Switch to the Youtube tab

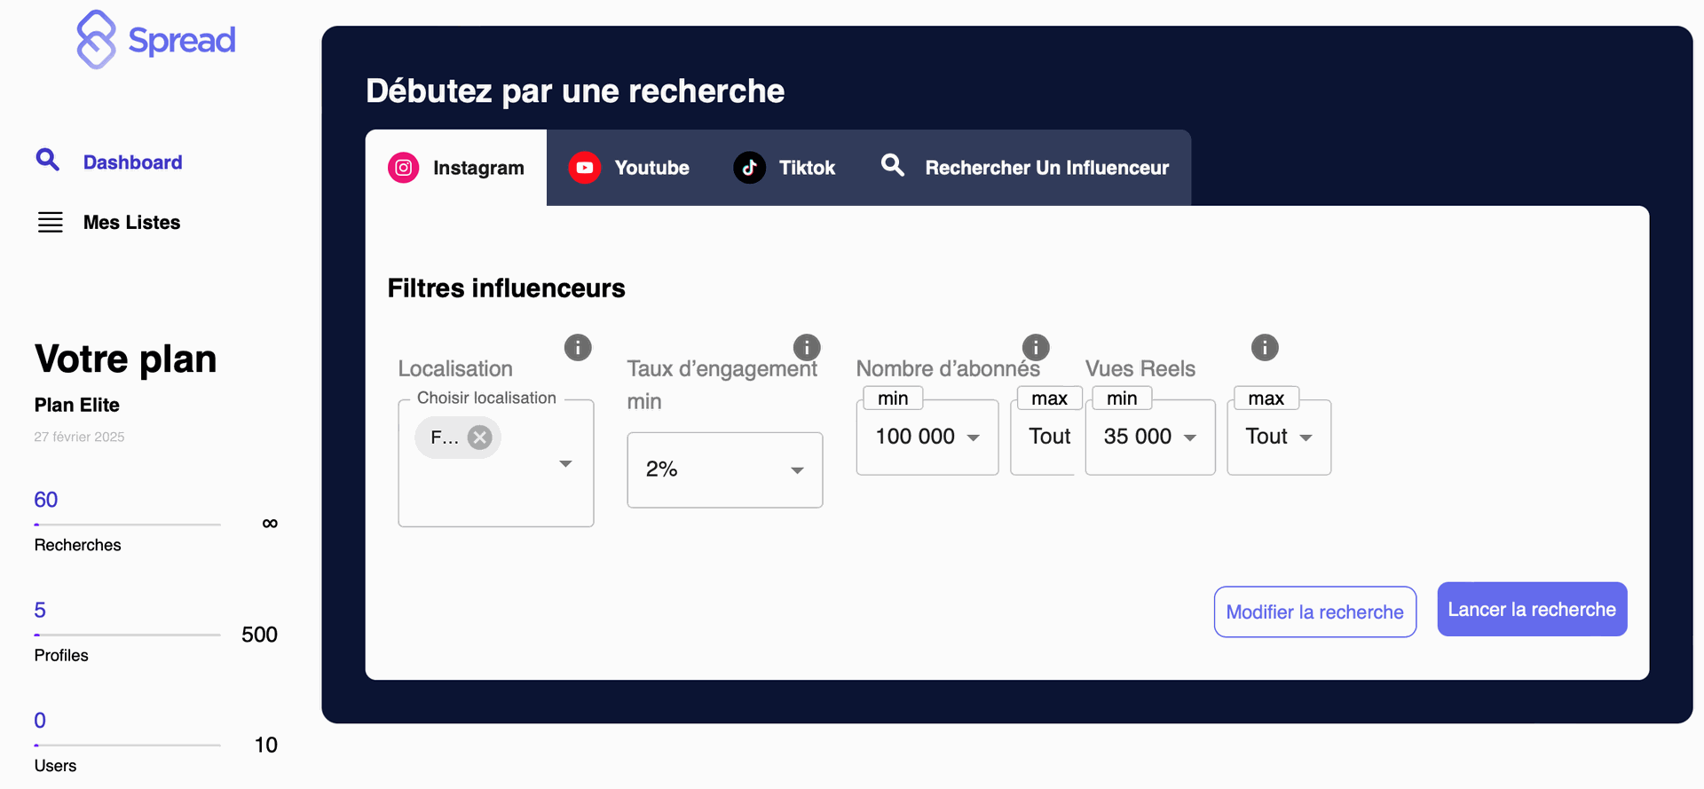click(x=629, y=168)
